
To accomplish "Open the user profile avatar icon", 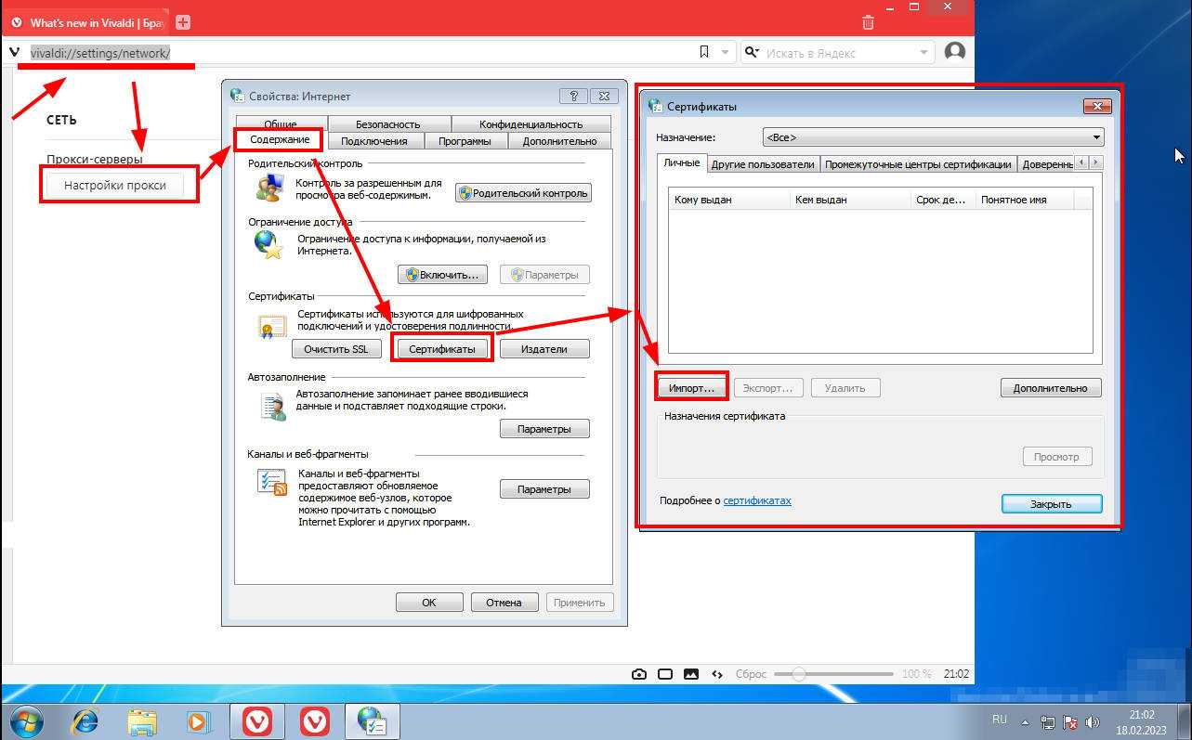I will pyautogui.click(x=954, y=52).
